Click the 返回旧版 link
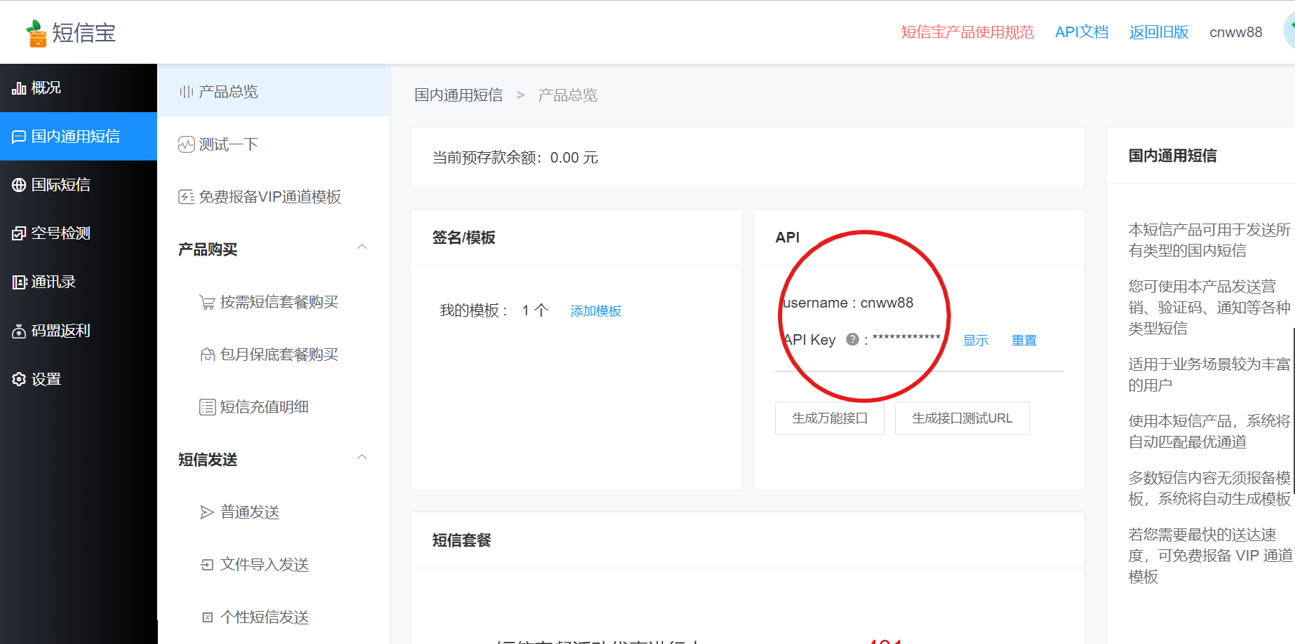Screen dimensions: 1295x644 tap(1159, 32)
